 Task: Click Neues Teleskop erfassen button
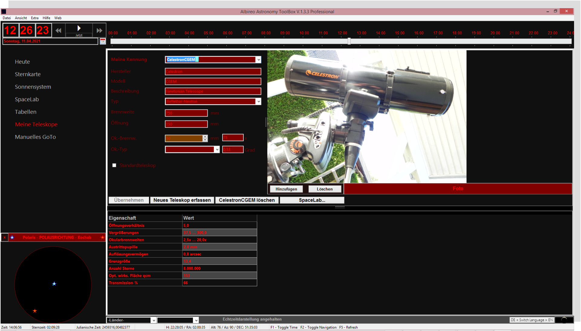(x=182, y=200)
